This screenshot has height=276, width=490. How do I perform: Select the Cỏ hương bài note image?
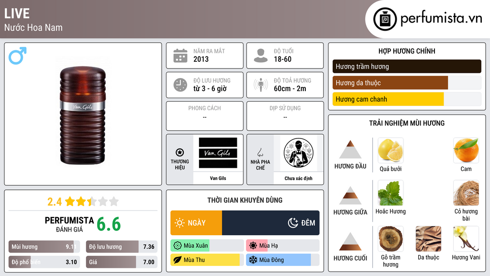click(466, 193)
